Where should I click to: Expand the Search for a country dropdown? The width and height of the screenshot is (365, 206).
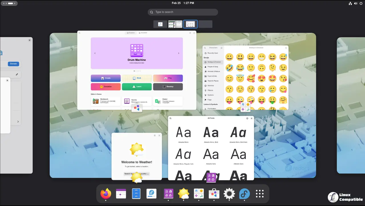pos(137,174)
